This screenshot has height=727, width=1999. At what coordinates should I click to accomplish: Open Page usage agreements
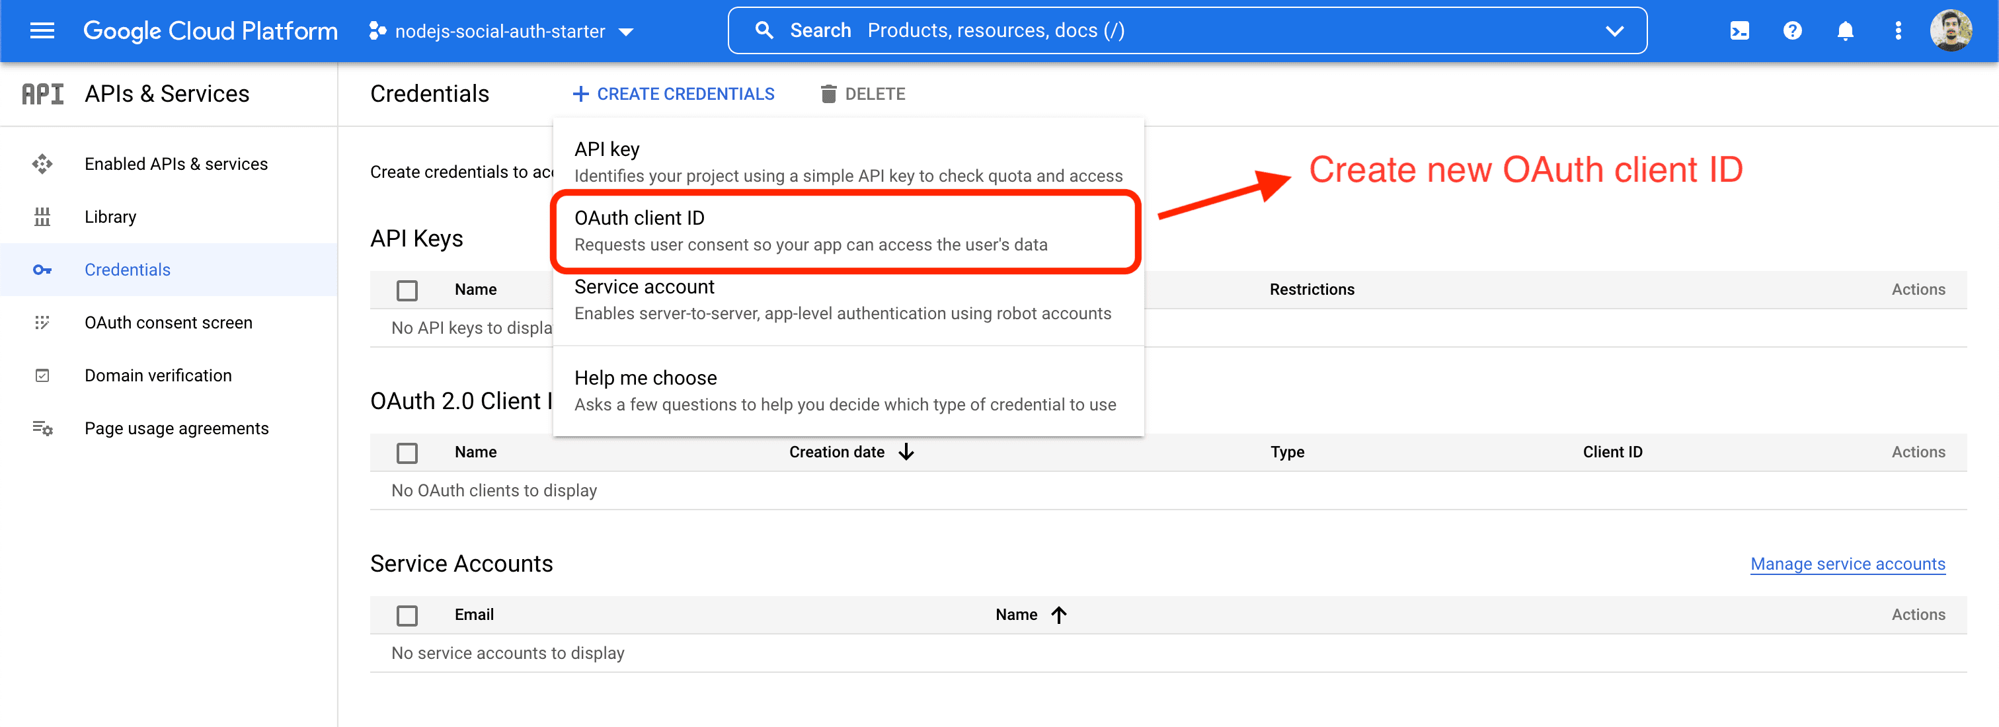click(177, 428)
